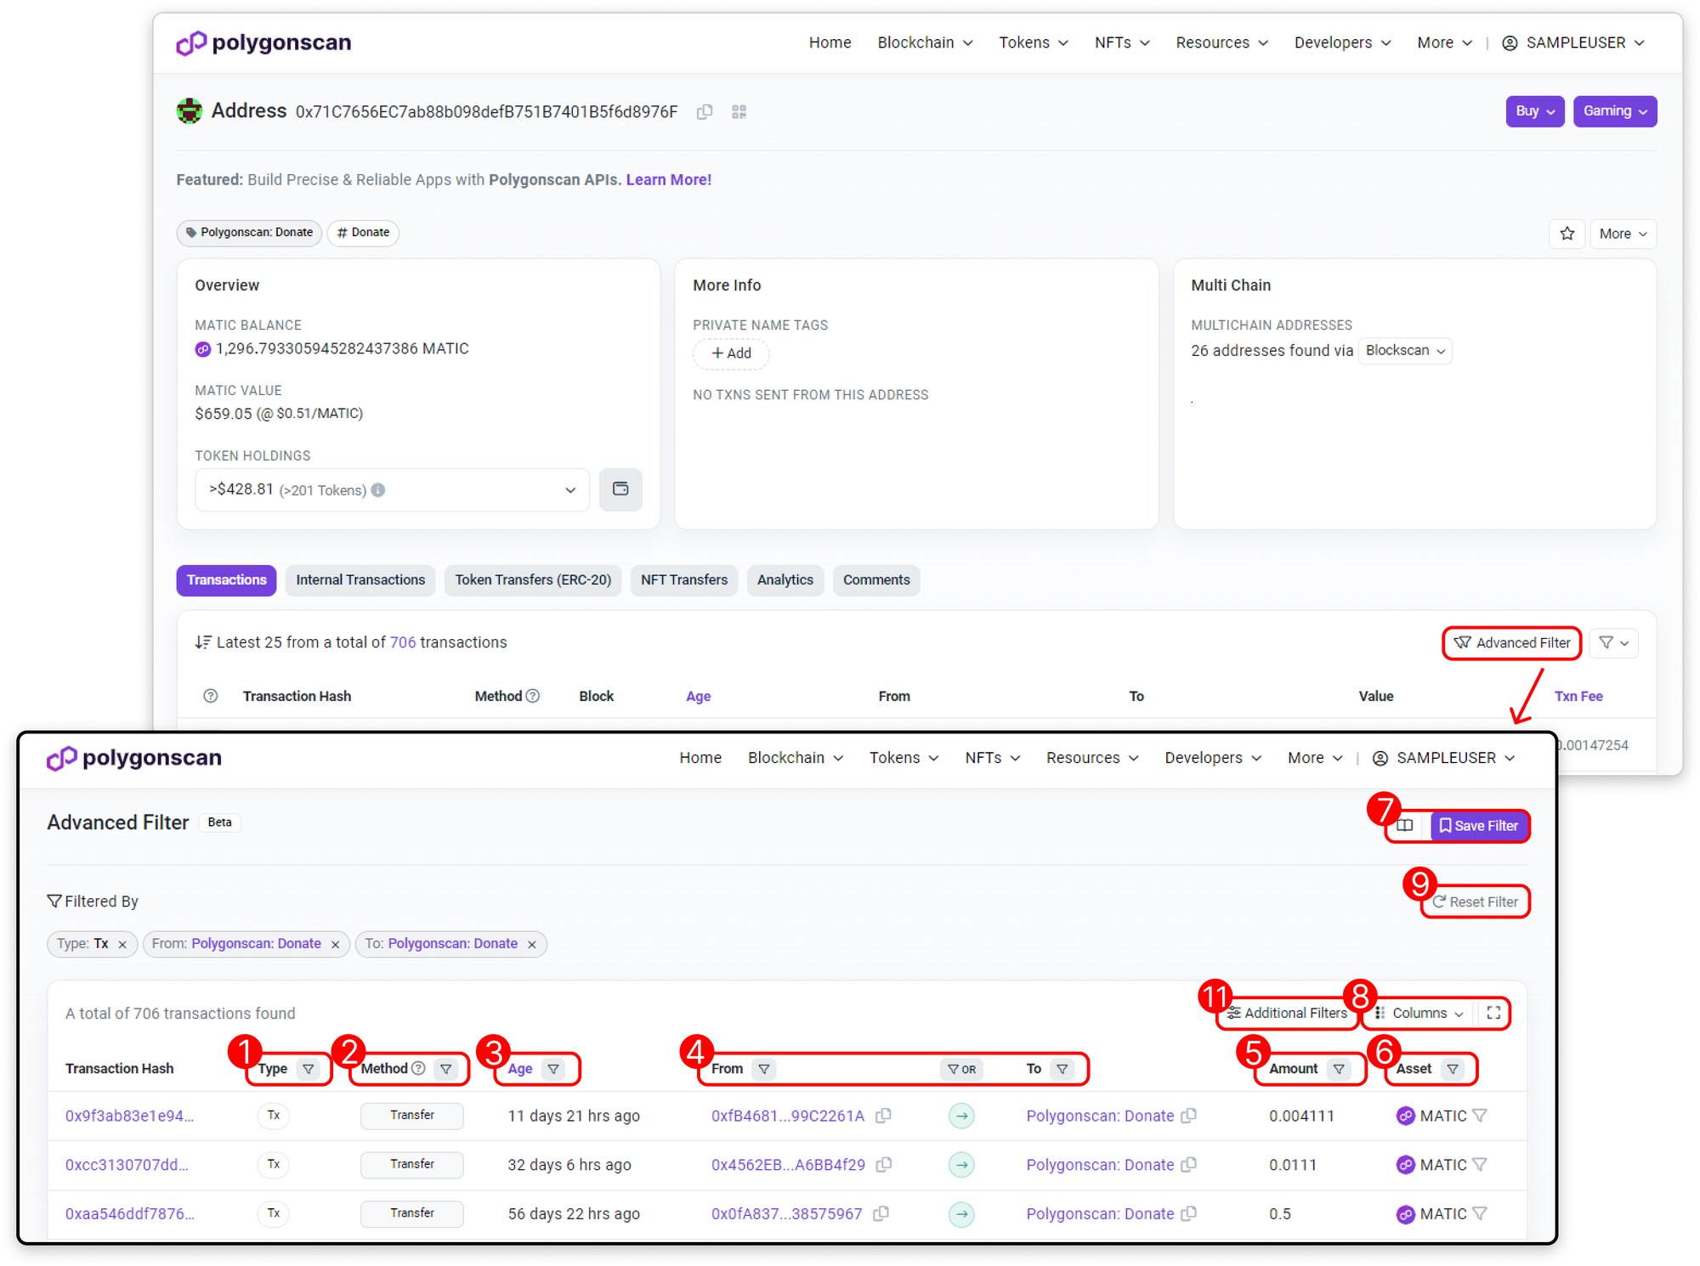This screenshot has width=1700, height=1266.
Task: Open the Learn More link
Action: [668, 180]
